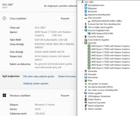Viewport: 140px width, 116px height.
Task: Copy device specs with Cihaz özellikleri Kopyala
Action: [x=65, y=18]
